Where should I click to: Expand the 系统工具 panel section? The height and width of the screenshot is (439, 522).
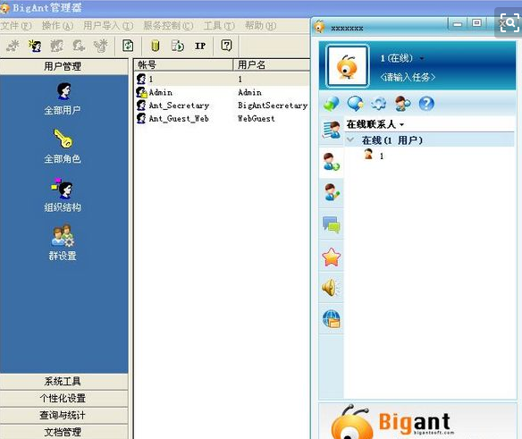tap(63, 381)
